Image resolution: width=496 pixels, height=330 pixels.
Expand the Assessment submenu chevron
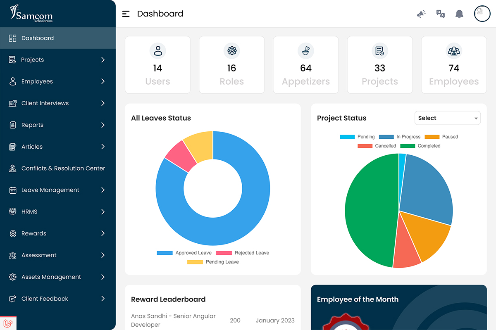[103, 255]
